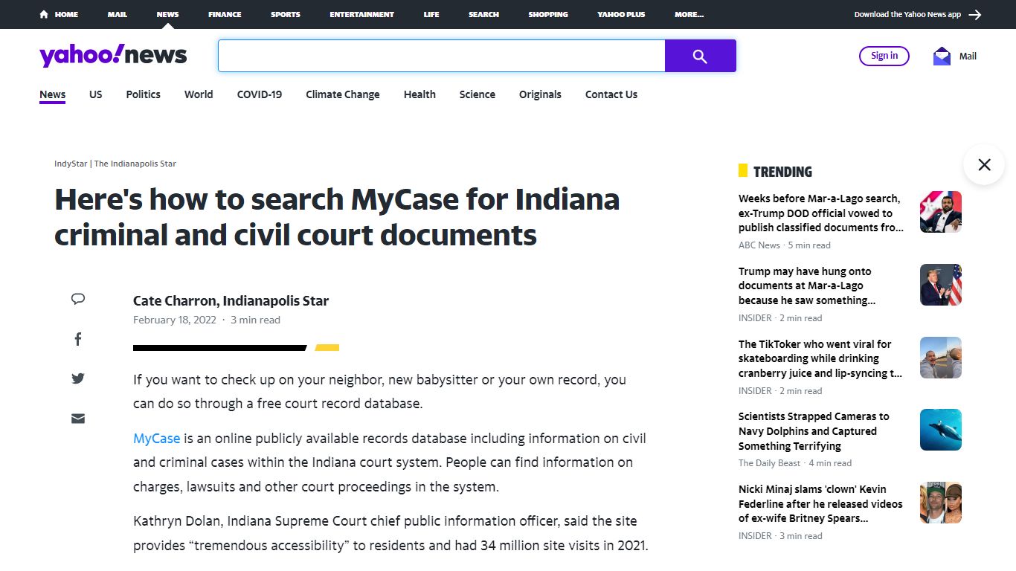Click the February 18, 2022 date
Viewport: 1016px width, 571px height.
[175, 320]
